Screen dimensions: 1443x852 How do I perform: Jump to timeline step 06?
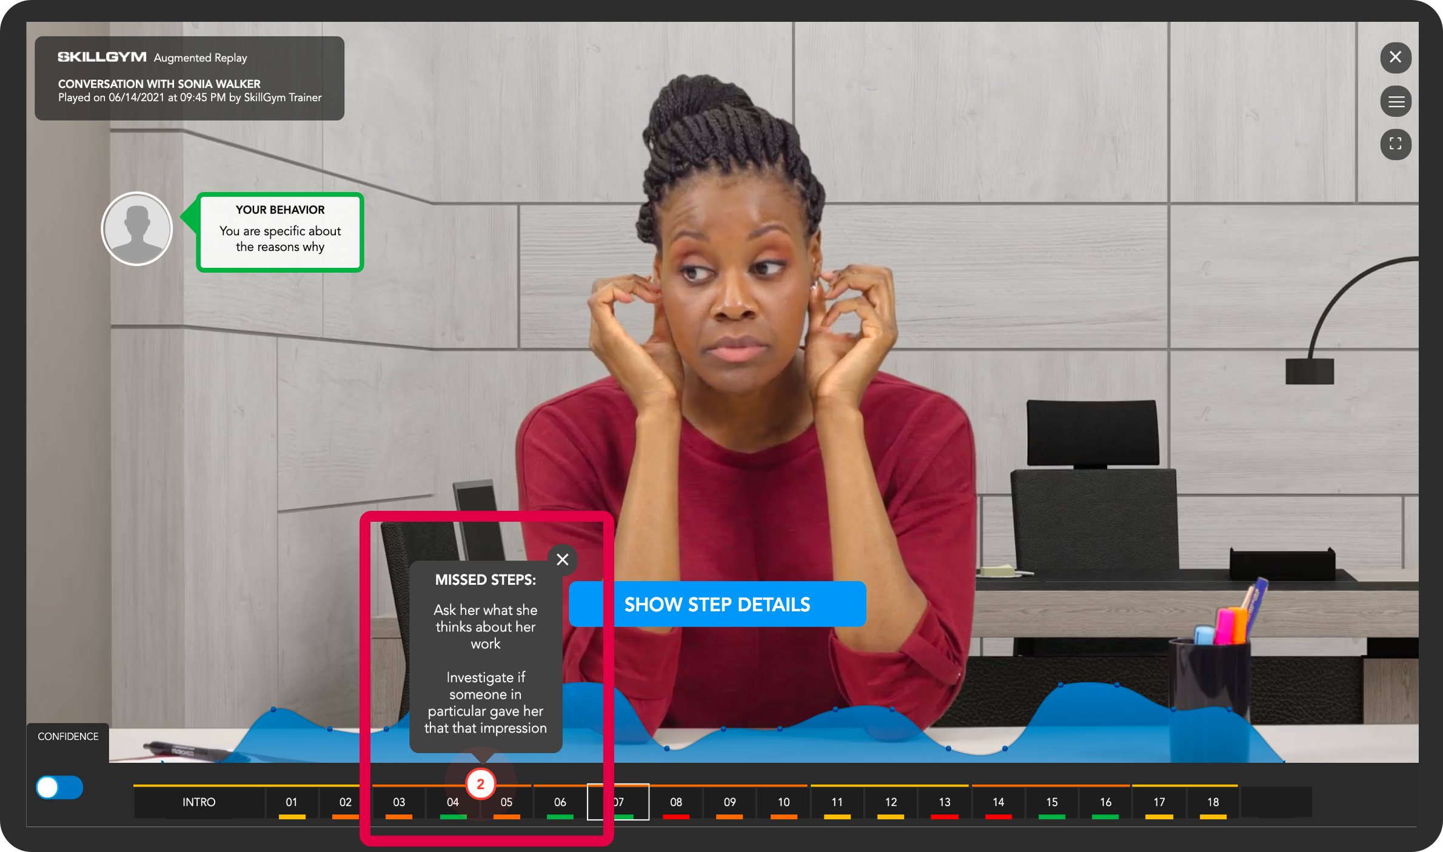pyautogui.click(x=560, y=802)
